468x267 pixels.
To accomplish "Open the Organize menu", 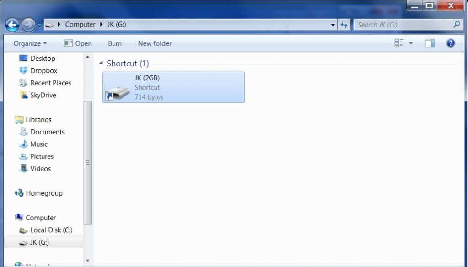I will click(x=30, y=43).
